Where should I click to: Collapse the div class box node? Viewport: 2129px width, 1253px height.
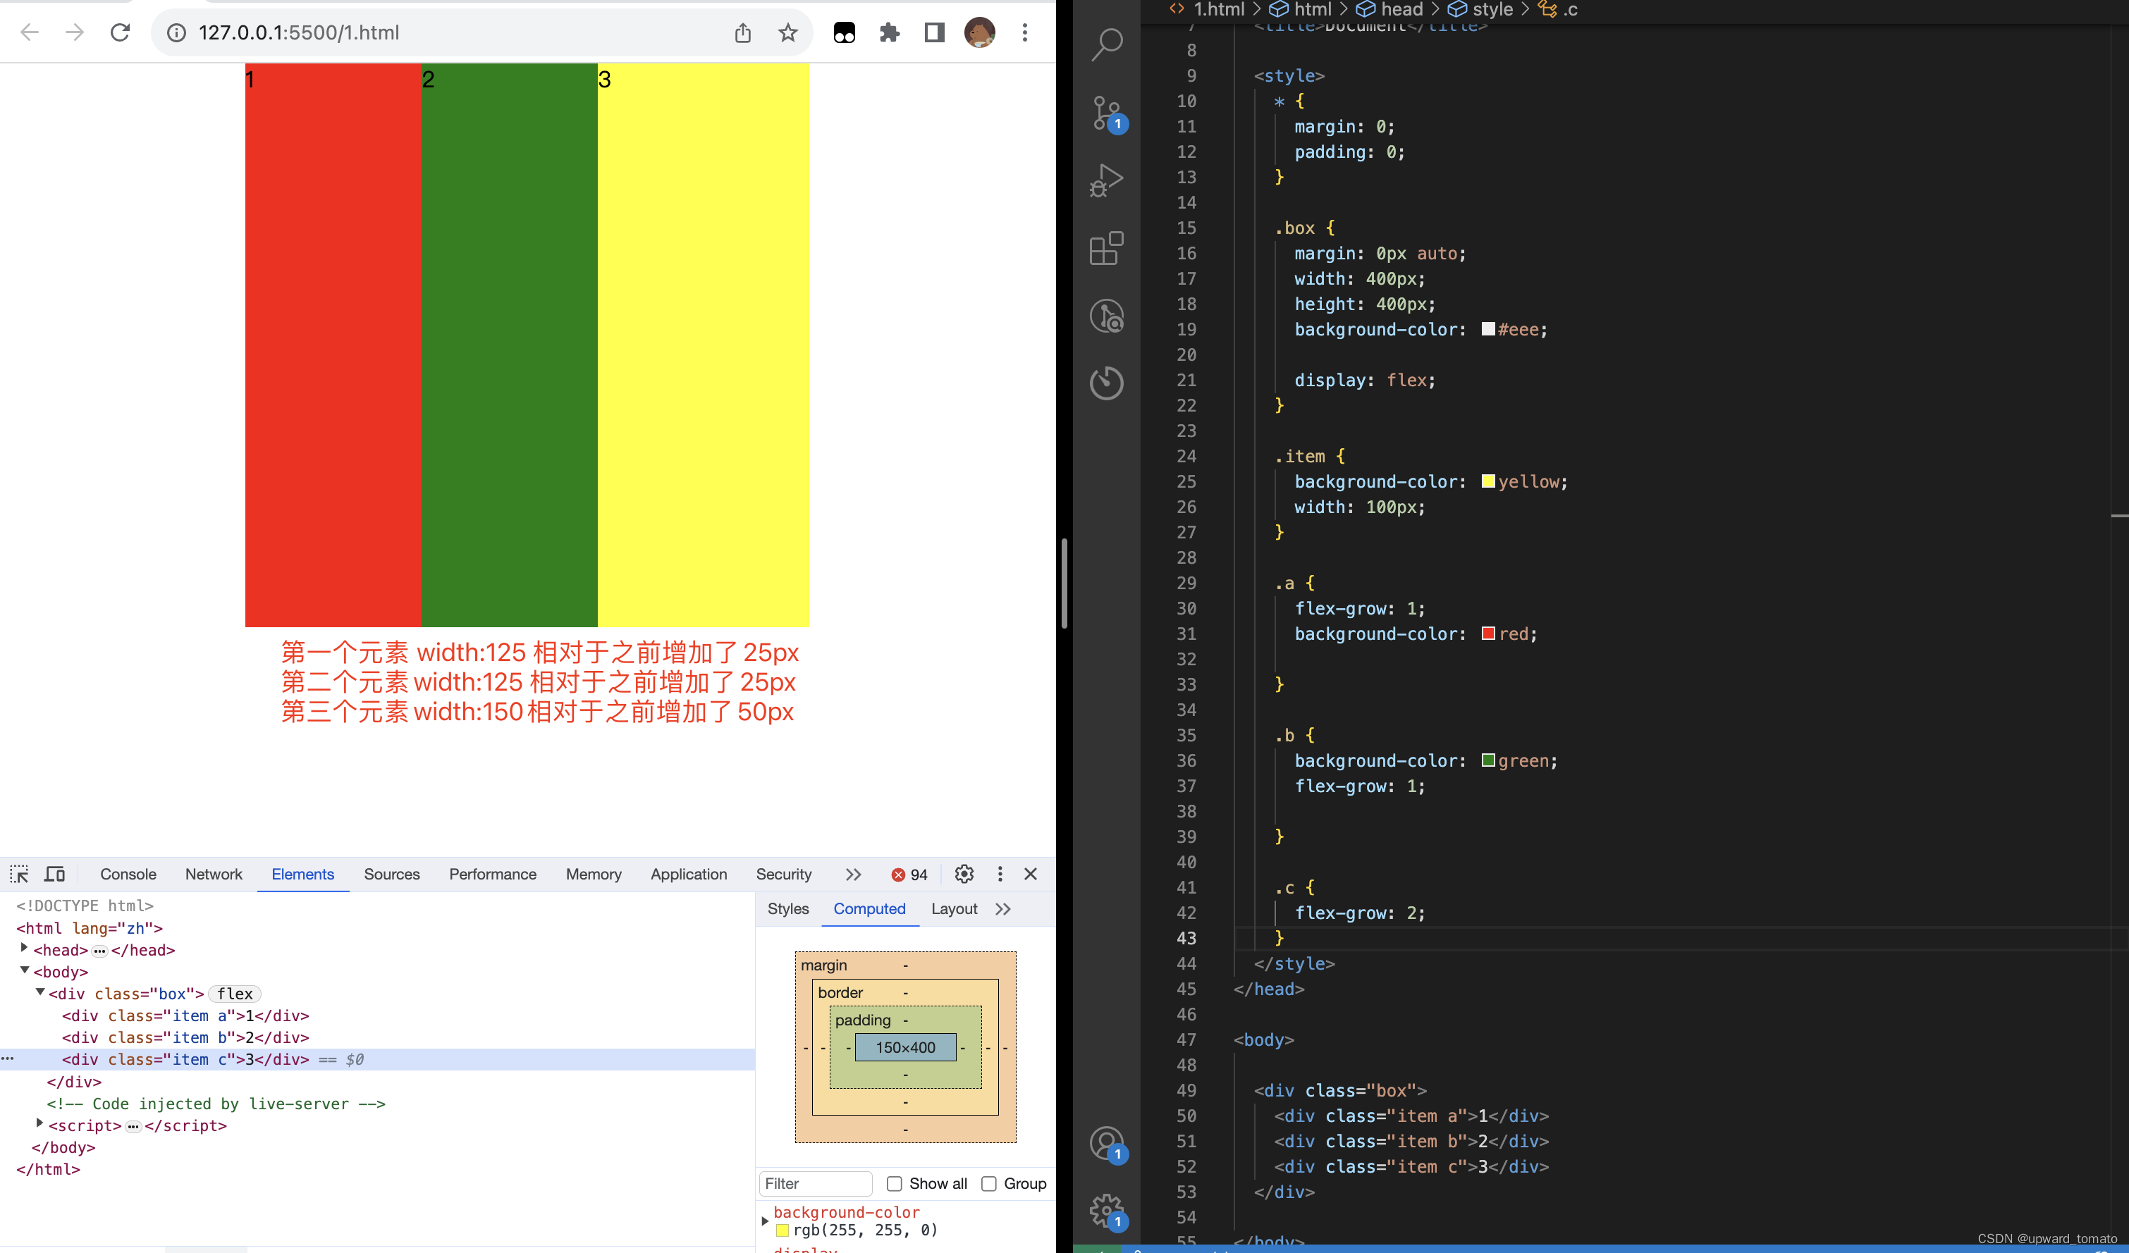click(39, 992)
